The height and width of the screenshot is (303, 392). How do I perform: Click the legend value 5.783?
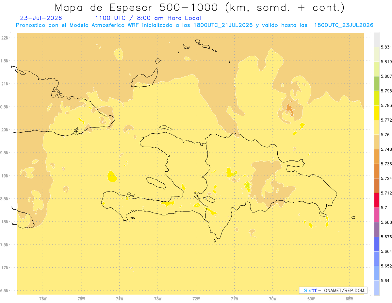(386, 105)
